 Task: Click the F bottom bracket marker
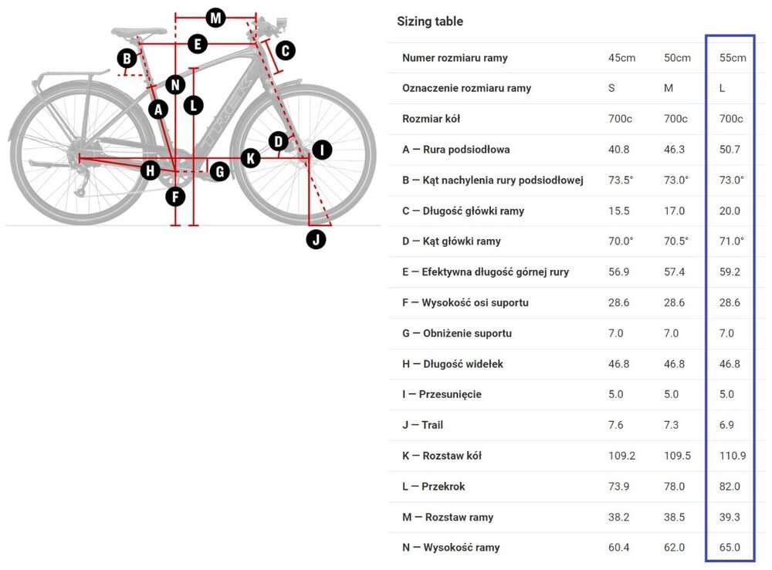tap(176, 197)
